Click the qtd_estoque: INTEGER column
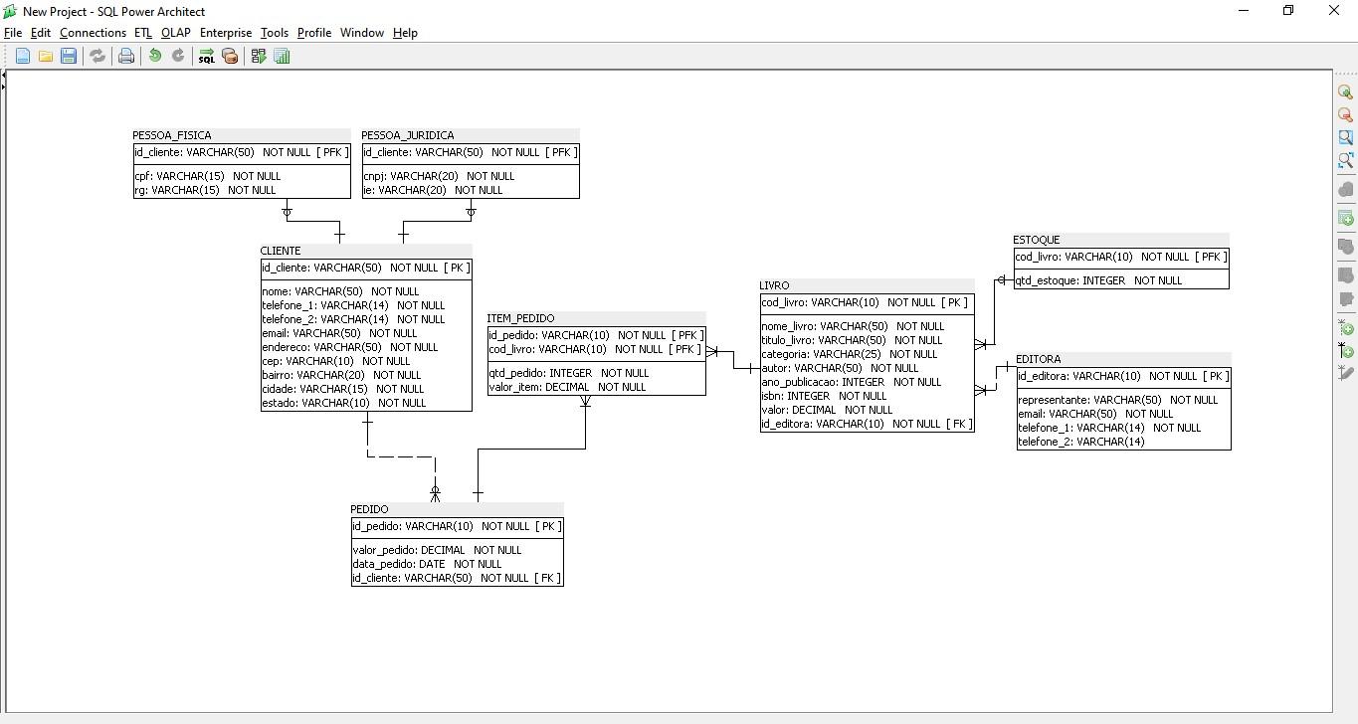Screen dimensions: 1358x724 (1099, 280)
